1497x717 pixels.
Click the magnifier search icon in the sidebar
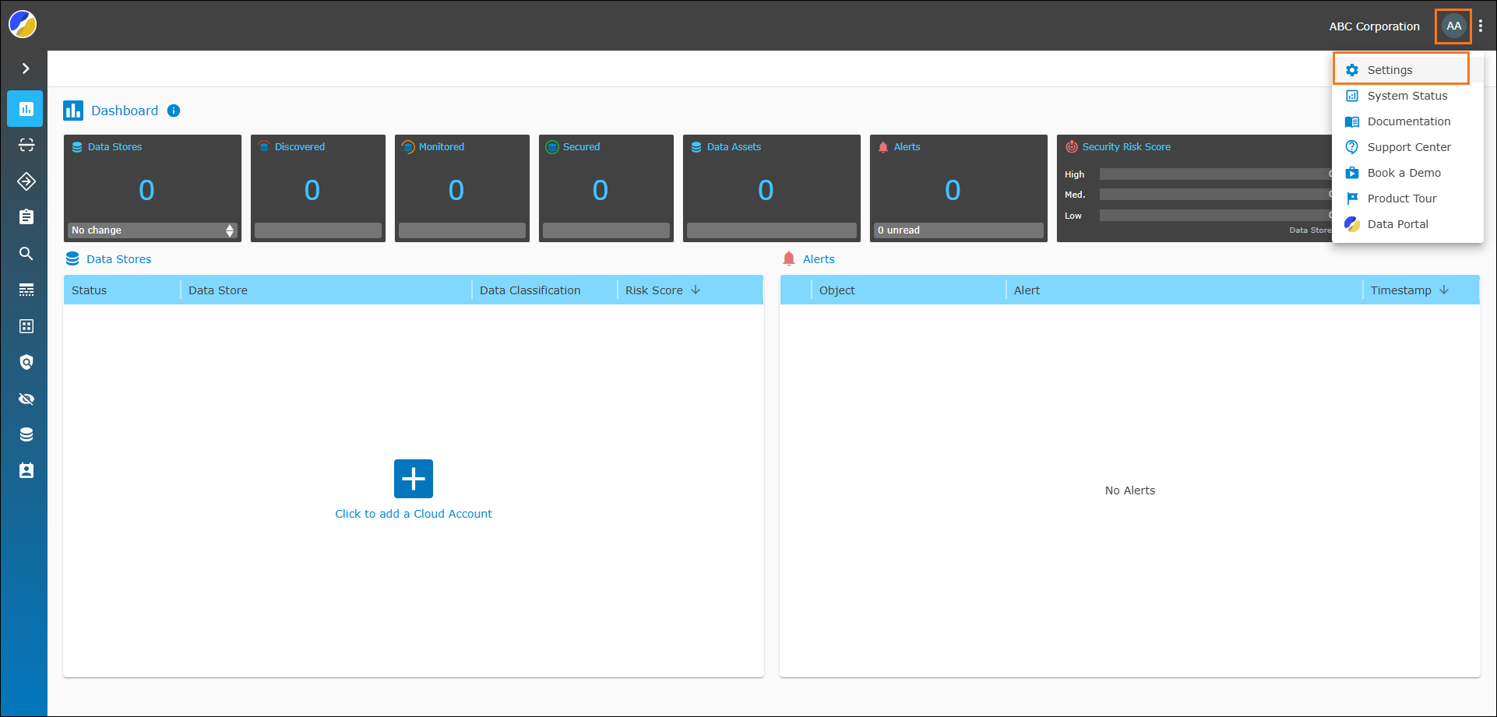click(x=26, y=254)
